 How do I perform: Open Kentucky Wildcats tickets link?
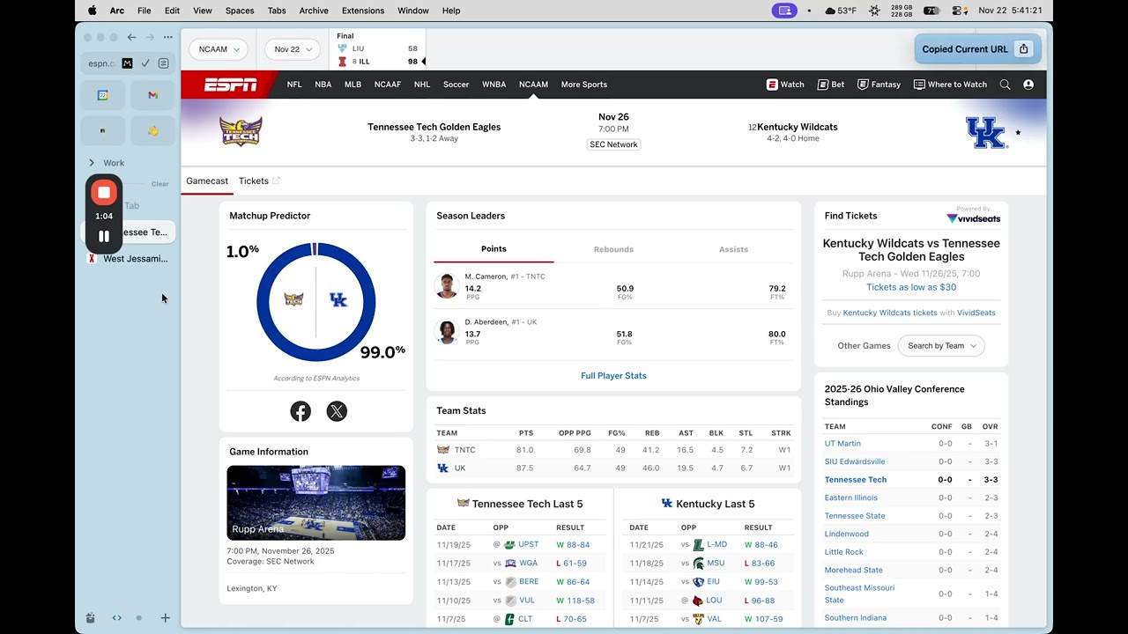click(890, 313)
